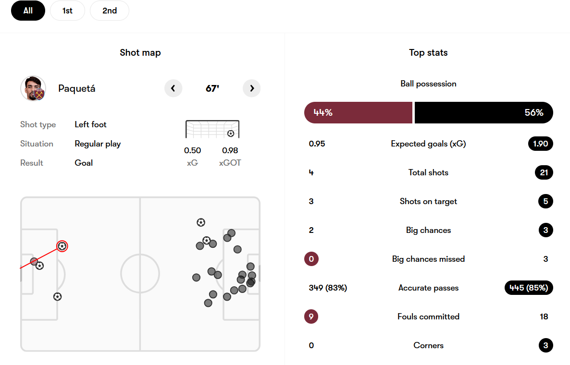Image resolution: width=570 pixels, height=365 pixels.
Task: Select the goal marker lowest in the left penalty area
Action: 58,297
